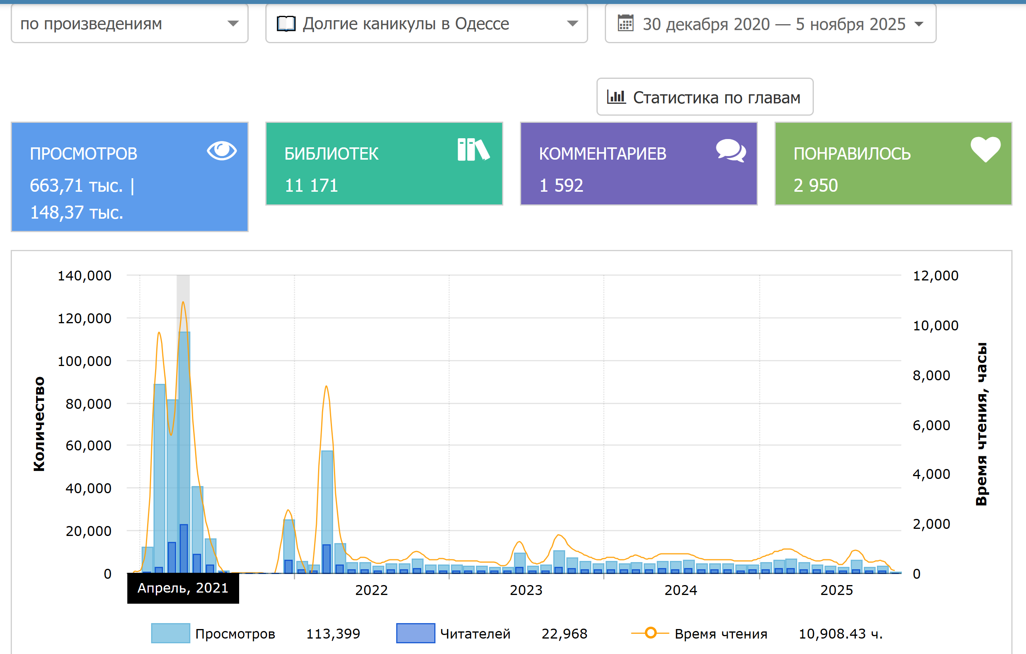
Task: Open the 30 декабря 2020 — 5 ноября 2025 date range picker
Action: pyautogui.click(x=770, y=24)
